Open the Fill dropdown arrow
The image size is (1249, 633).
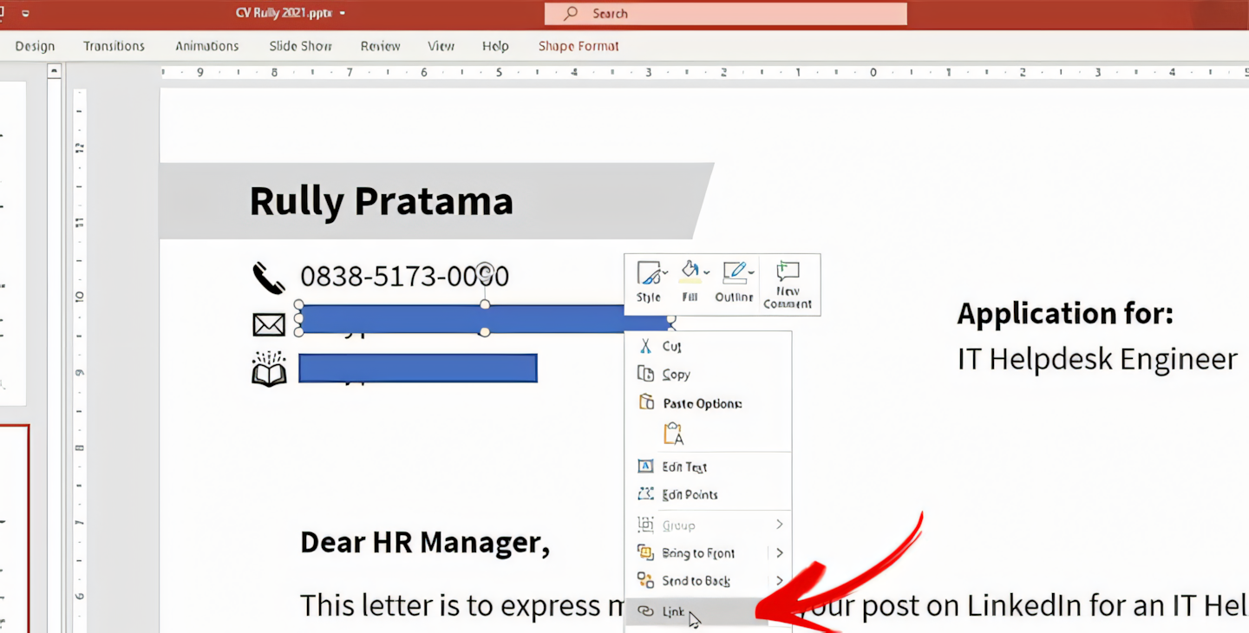(707, 272)
